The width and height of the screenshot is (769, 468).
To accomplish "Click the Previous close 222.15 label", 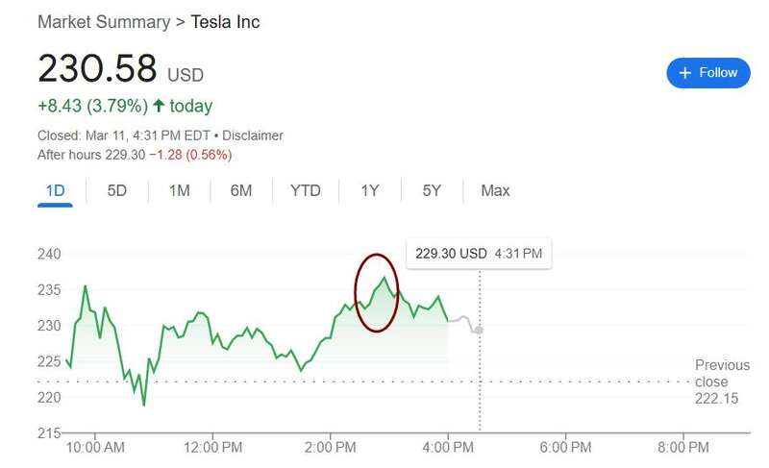I will point(721,382).
